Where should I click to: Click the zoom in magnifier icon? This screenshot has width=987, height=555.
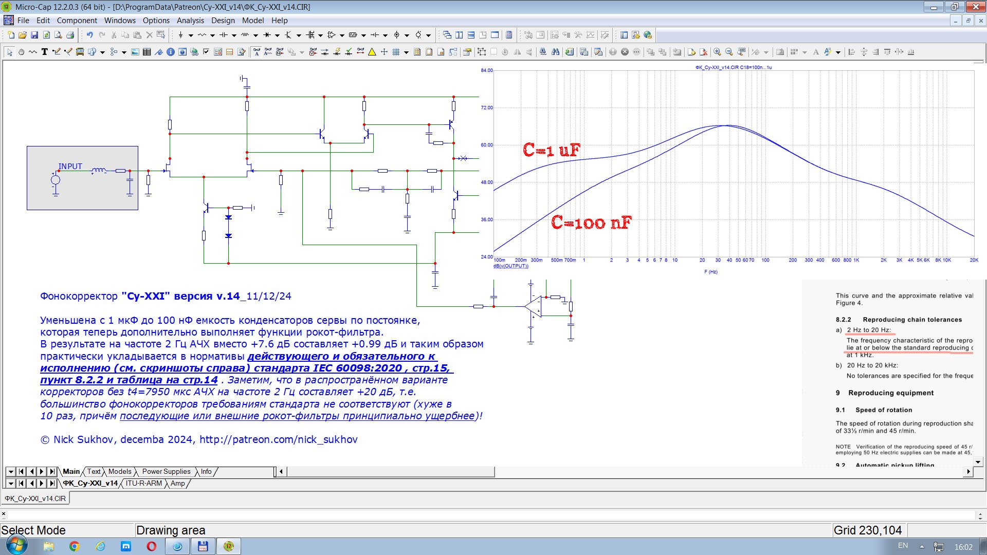pos(717,52)
